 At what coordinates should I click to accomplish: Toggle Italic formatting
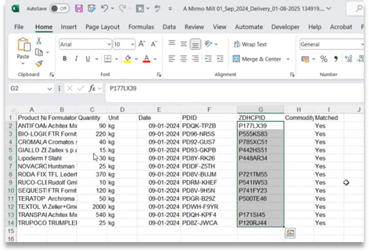click(x=76, y=58)
